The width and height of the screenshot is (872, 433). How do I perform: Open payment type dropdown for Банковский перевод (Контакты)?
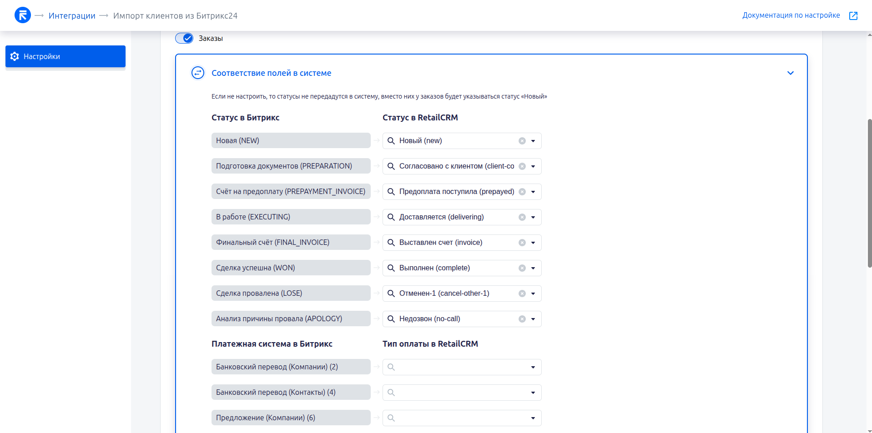click(x=533, y=393)
